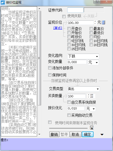This screenshot has height=151, width=113.
Task: Tick the 最高价 checkbox
Action: [x=91, y=29]
